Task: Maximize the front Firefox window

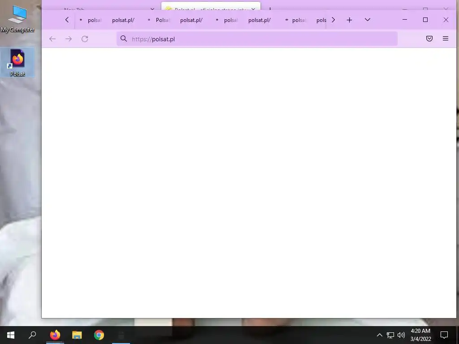Action: (x=425, y=20)
